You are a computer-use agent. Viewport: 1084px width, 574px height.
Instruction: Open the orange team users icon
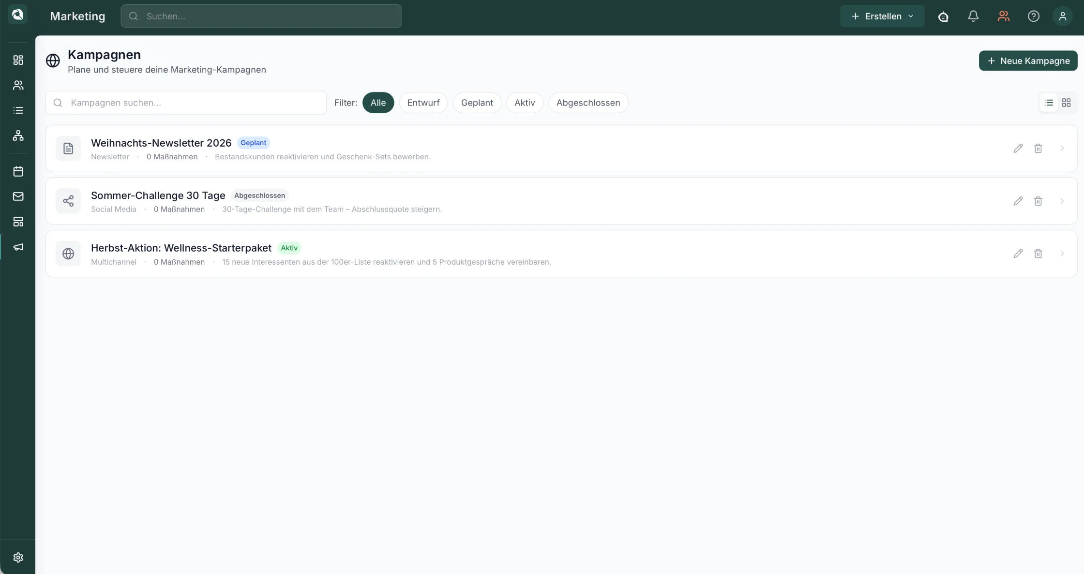1004,16
